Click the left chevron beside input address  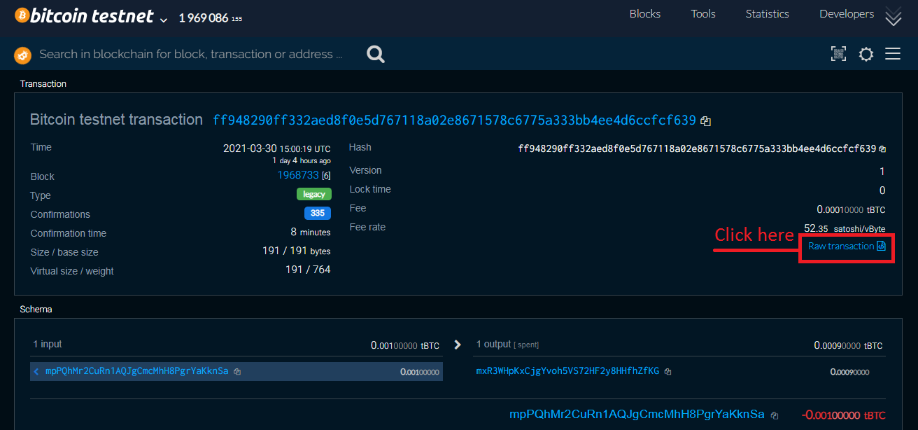tap(36, 371)
